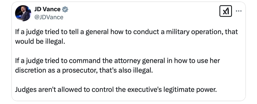Viewport: 257px width, 104px height.
Task: Click the phrase "that's also illegal"
Action: pos(126,70)
